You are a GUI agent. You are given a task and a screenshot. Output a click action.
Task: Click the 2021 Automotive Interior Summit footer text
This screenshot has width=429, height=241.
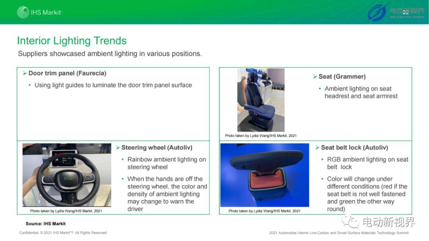(339, 233)
